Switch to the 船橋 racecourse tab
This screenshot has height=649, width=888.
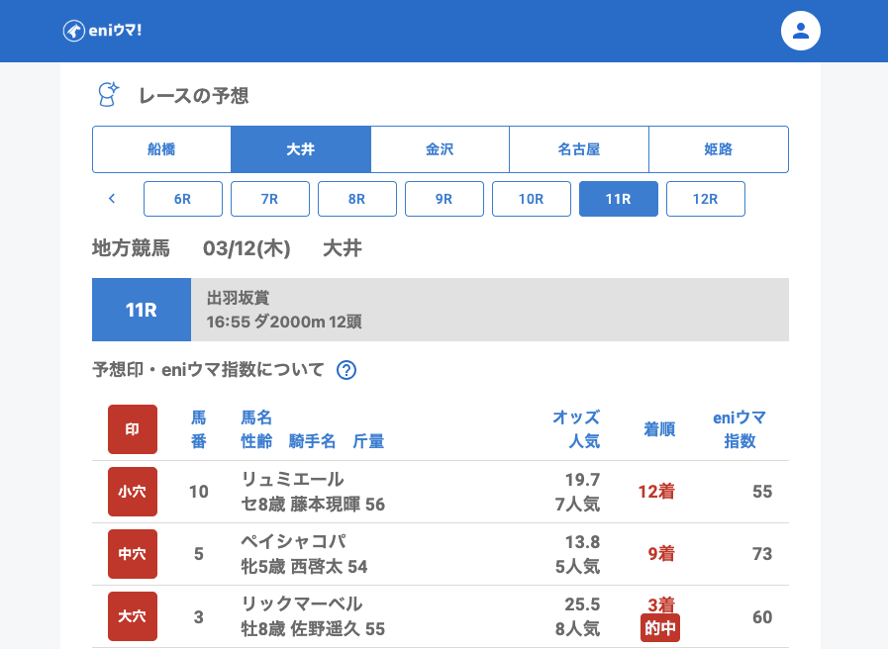click(x=161, y=149)
